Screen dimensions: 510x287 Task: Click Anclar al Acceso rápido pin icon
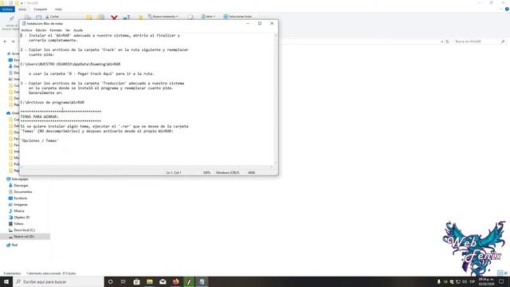click(x=11, y=19)
